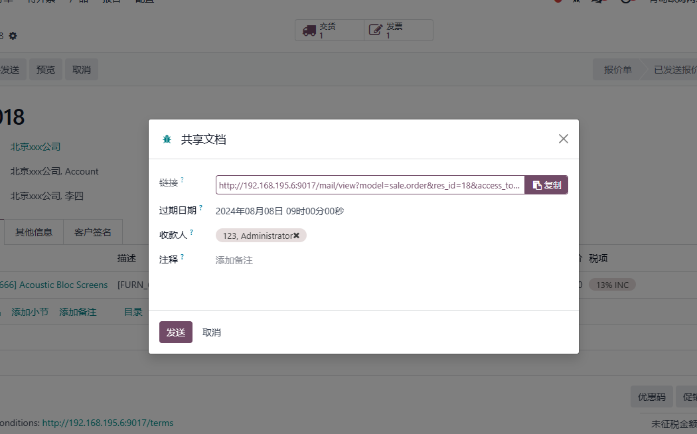
Task: Click 添加小节 in order lines
Action: point(30,312)
